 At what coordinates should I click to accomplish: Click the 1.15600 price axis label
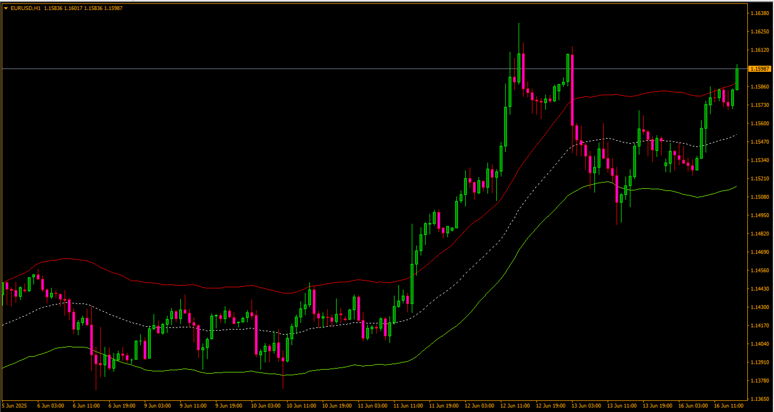(x=760, y=123)
